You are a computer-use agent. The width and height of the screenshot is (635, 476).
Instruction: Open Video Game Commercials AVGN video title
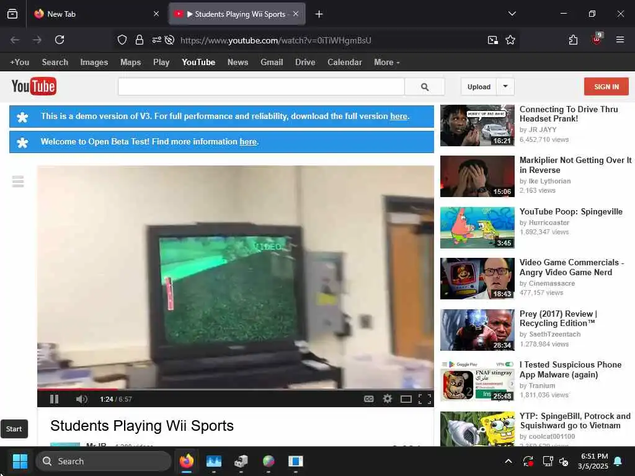click(x=572, y=267)
